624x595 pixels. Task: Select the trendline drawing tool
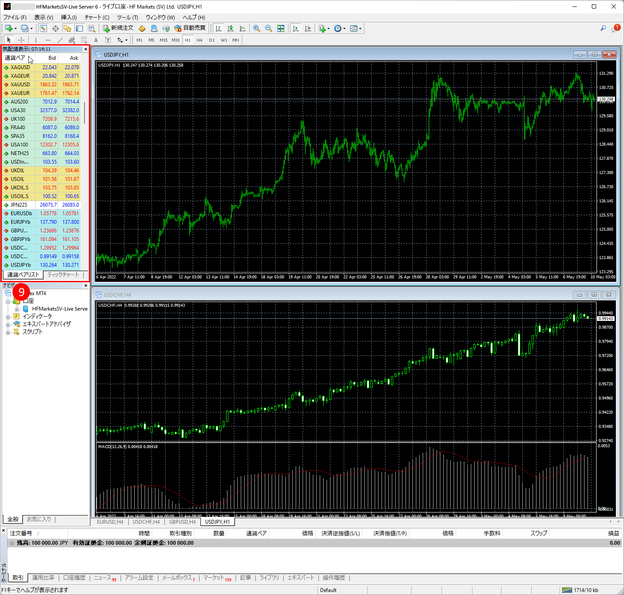pyautogui.click(x=60, y=40)
